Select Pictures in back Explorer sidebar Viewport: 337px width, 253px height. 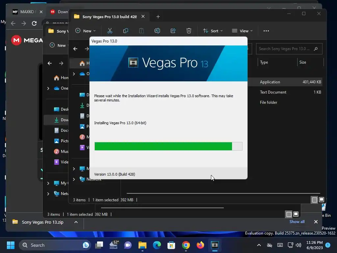pyautogui.click(x=61, y=141)
